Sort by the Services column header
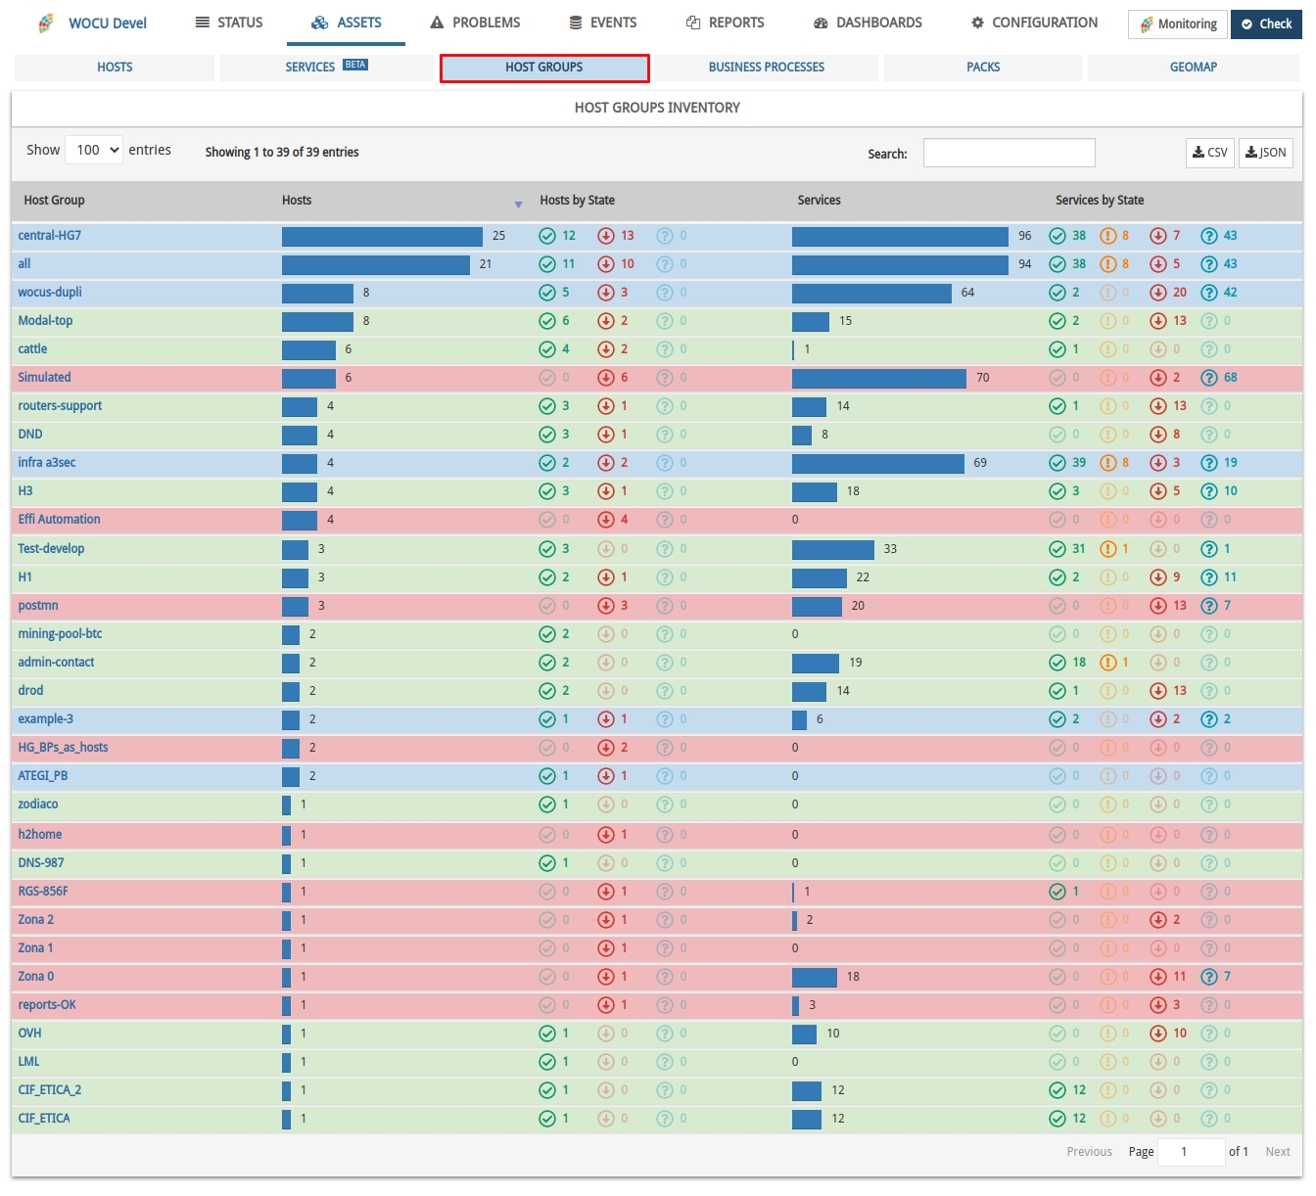This screenshot has height=1196, width=1316. coord(819,201)
